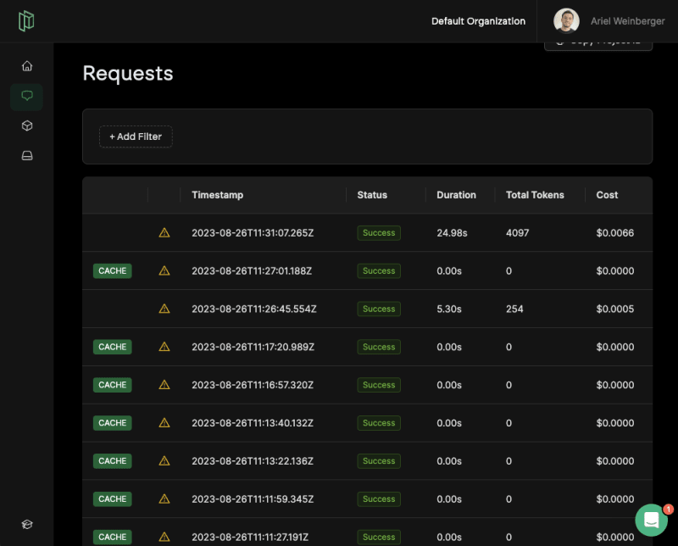Screen dimensions: 678x546
Task: Sort by the Duration column header
Action: (x=456, y=195)
